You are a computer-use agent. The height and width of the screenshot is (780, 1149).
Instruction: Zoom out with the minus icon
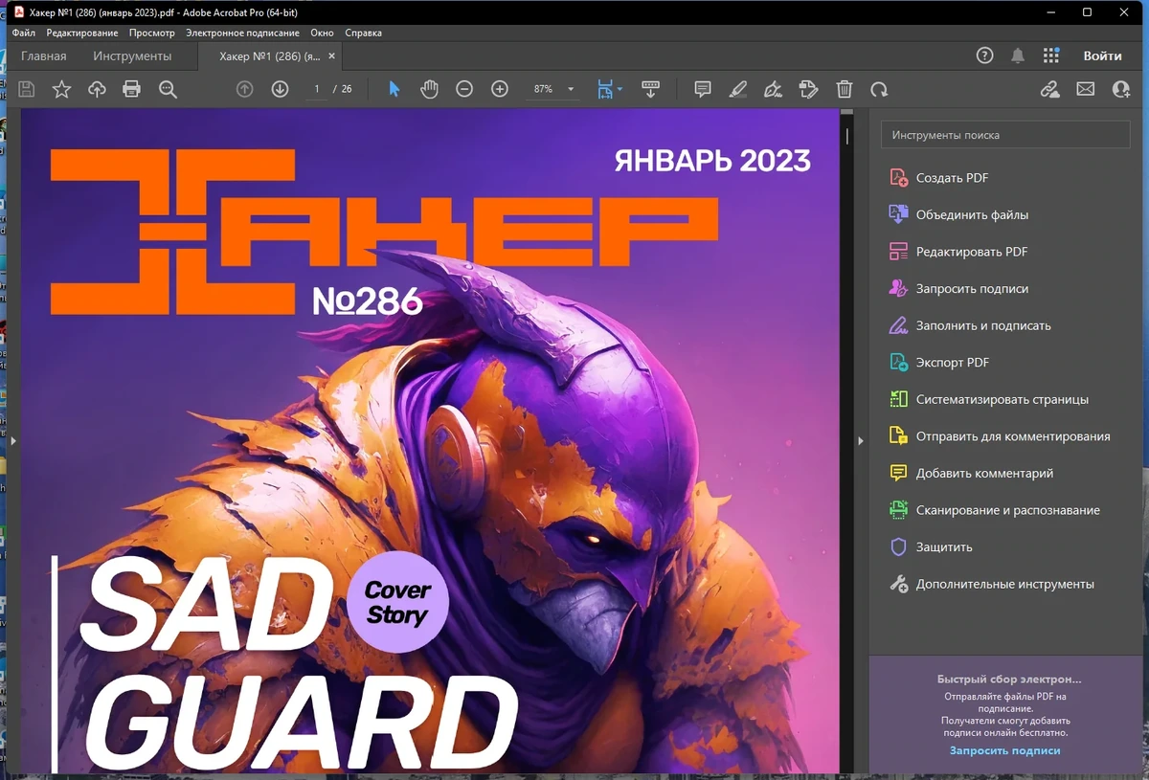(x=464, y=89)
